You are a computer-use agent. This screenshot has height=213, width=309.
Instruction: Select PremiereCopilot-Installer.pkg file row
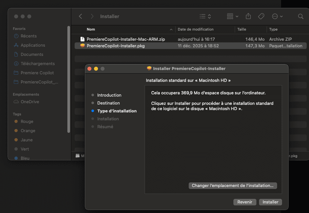coord(191,46)
